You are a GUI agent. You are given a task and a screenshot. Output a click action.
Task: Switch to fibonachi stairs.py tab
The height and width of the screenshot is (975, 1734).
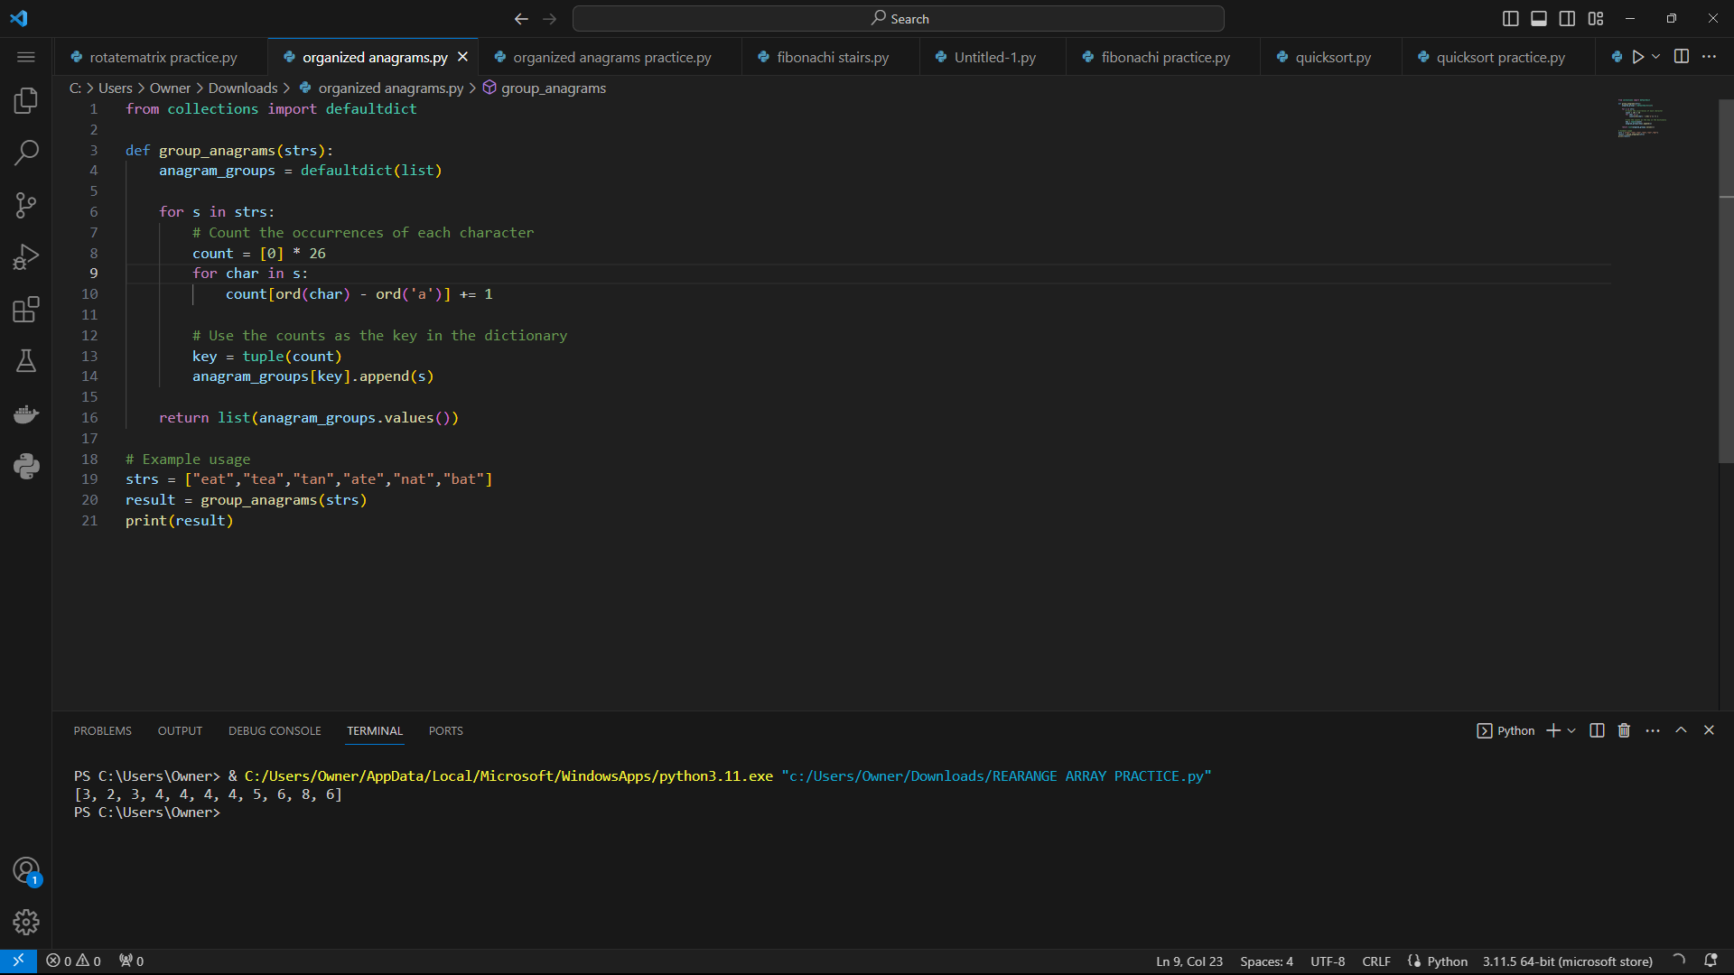[832, 57]
